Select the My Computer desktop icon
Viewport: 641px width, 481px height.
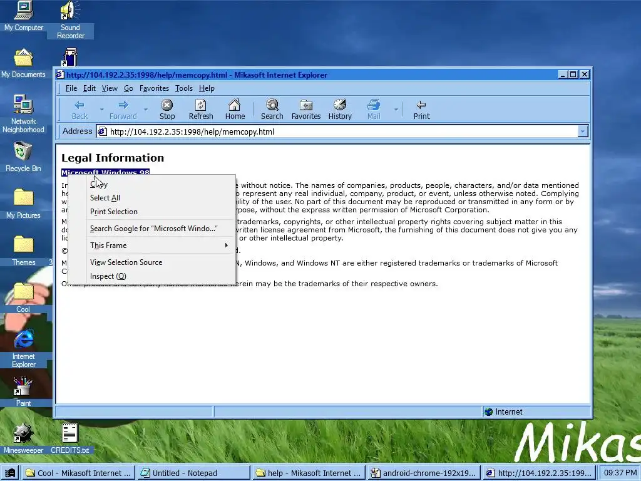24,16
